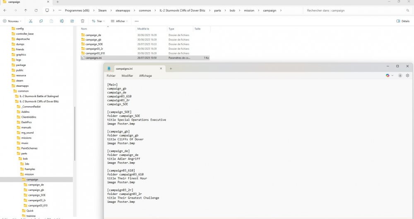Click the Share icon in Explorer toolbar

[72, 21]
